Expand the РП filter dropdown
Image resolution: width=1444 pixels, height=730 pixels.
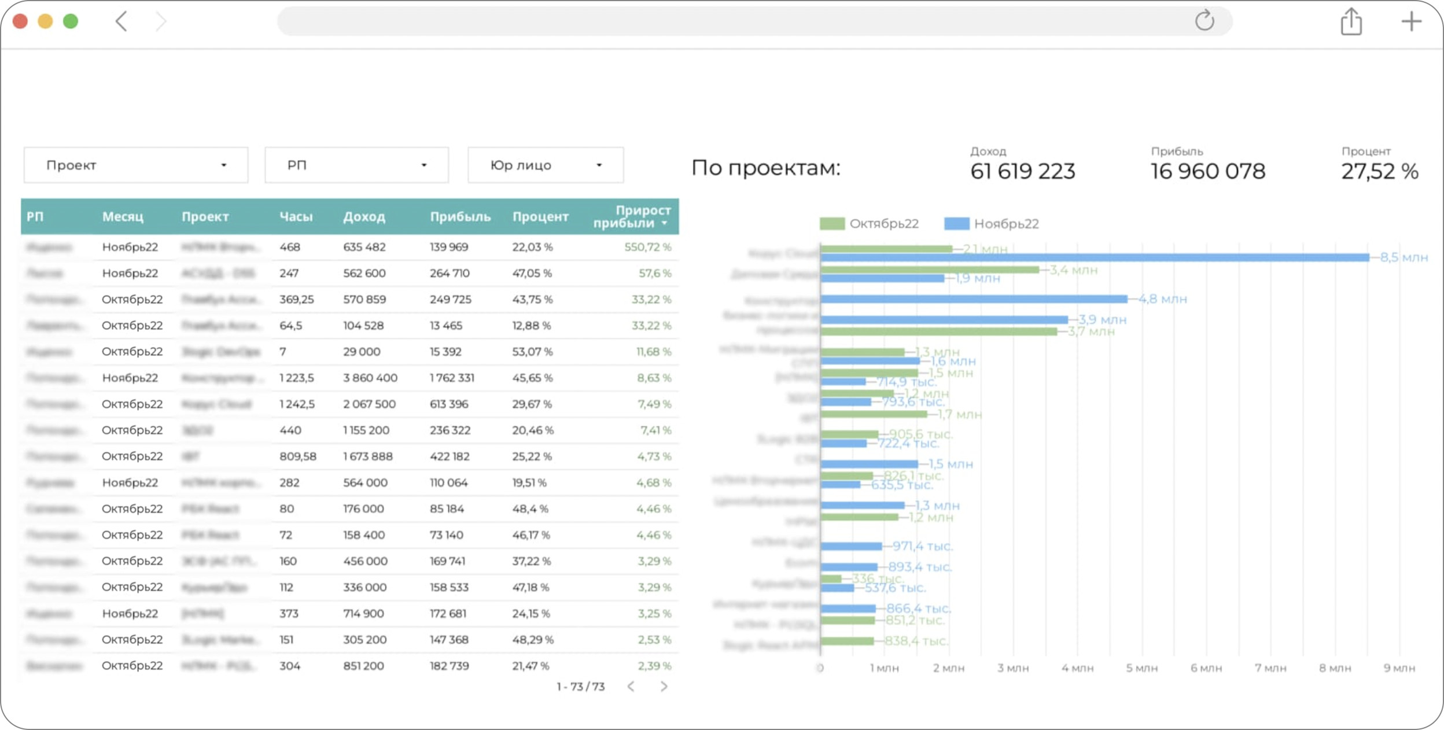(356, 165)
